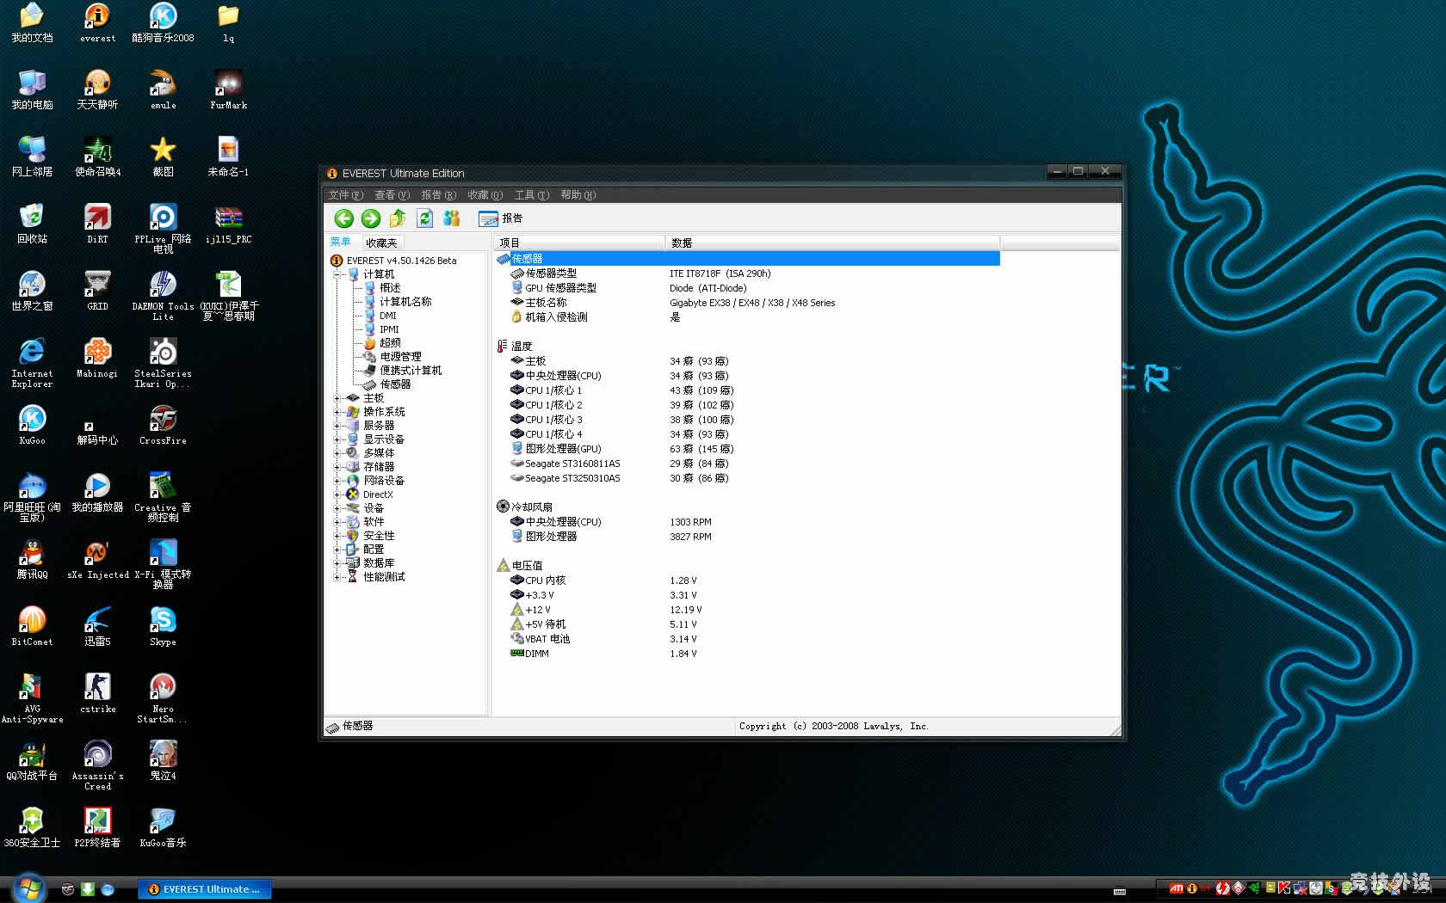Screen dimensions: 1446x903
Task: Select the Seagate ST3160811AS row
Action: pos(621,464)
